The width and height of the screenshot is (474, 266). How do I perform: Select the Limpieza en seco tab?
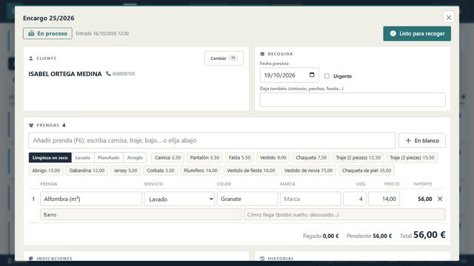click(x=50, y=157)
